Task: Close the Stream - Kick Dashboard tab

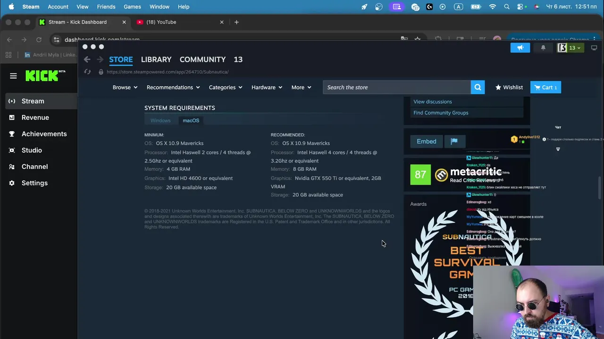Action: click(x=124, y=22)
